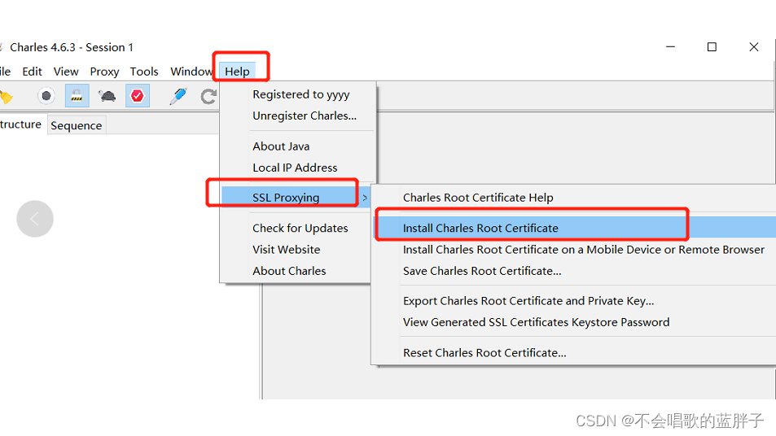This screenshot has height=436, width=776.
Task: Minimize the Charles window
Action: 670,47
